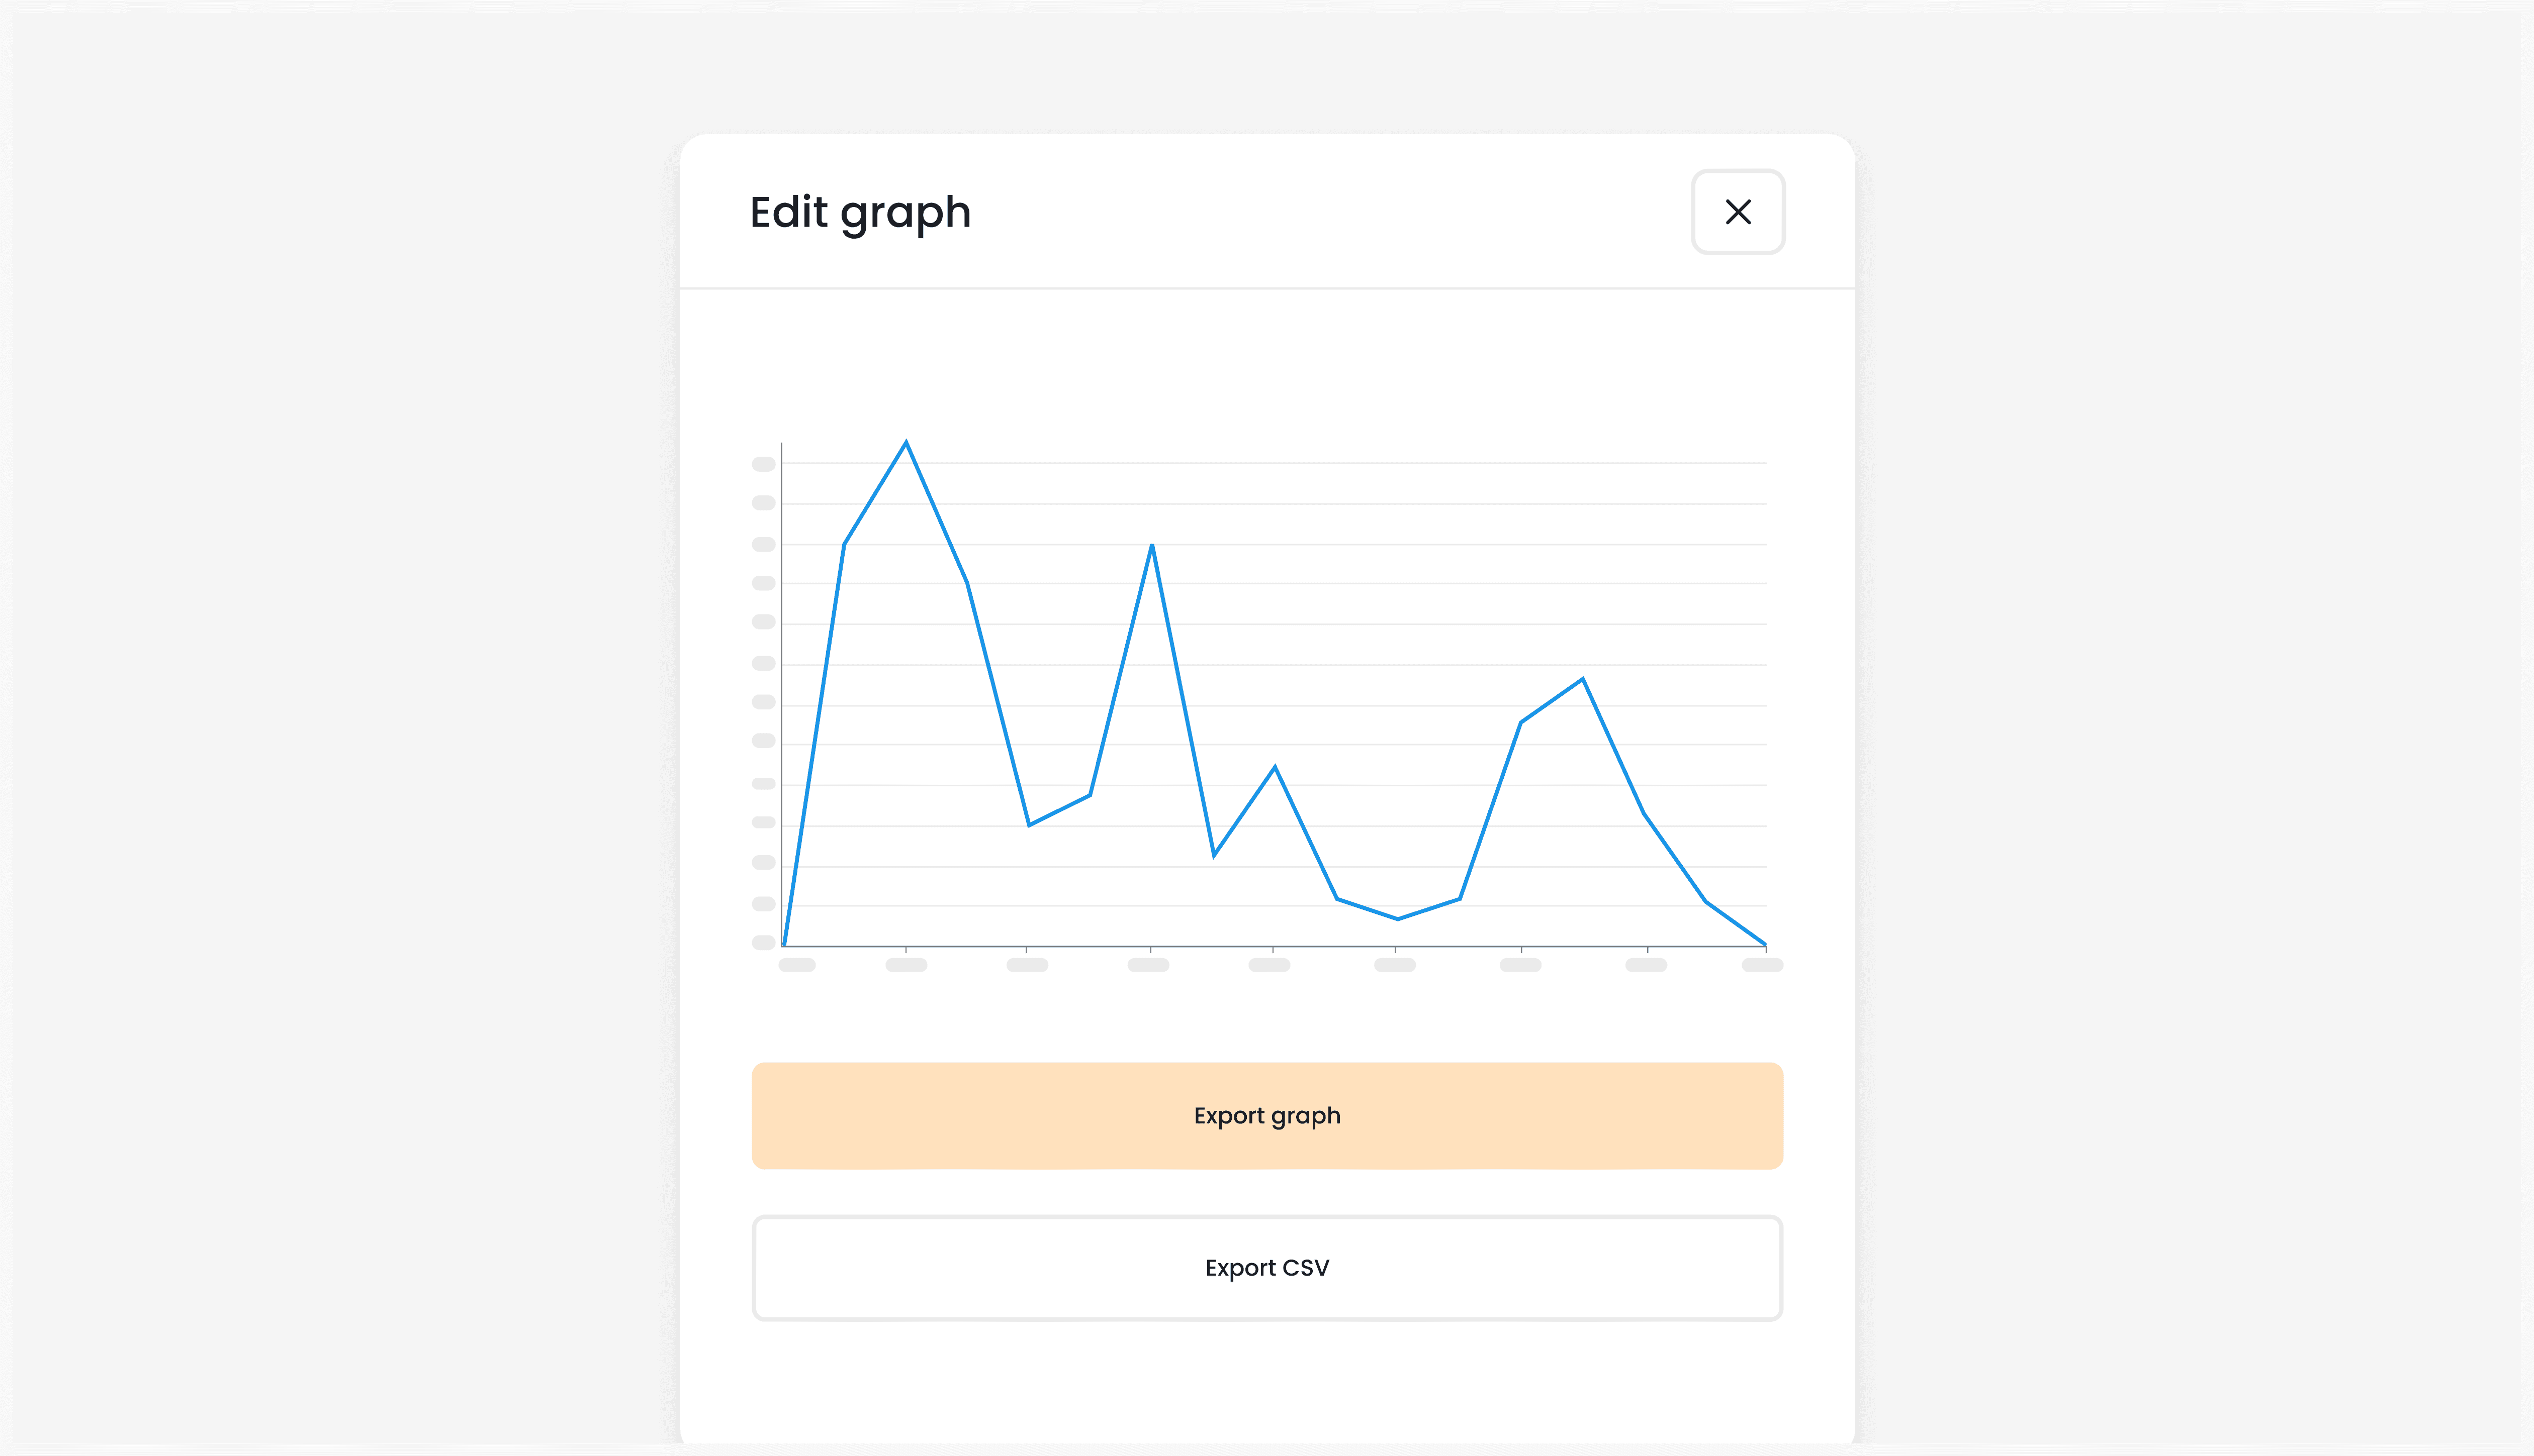Click the topmost y-axis label placeholder
The height and width of the screenshot is (1456, 2534).
point(763,464)
